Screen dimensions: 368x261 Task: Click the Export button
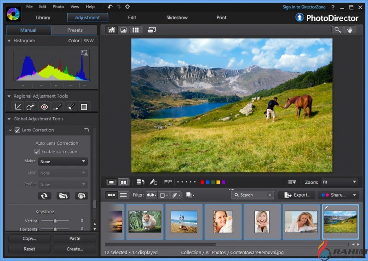pos(297,195)
